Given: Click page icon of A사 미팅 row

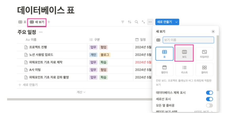Looking at the screenshot, I should [26, 70].
